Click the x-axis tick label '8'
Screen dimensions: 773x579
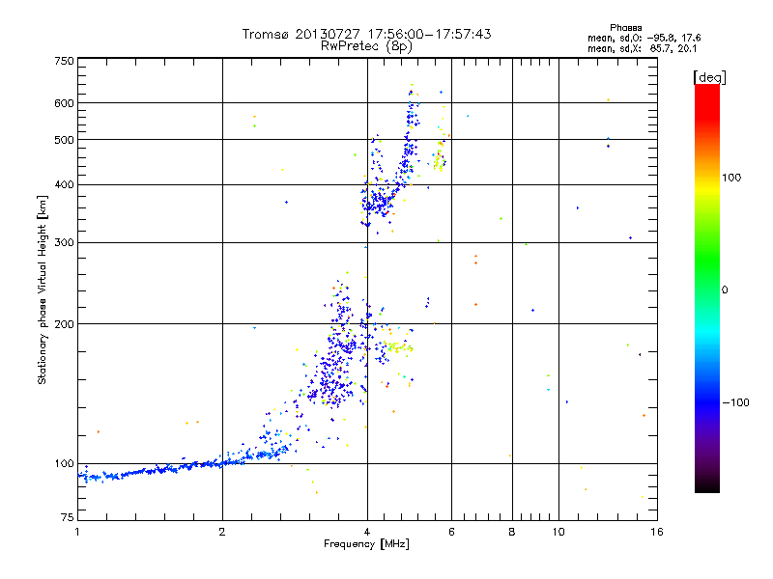pos(512,532)
